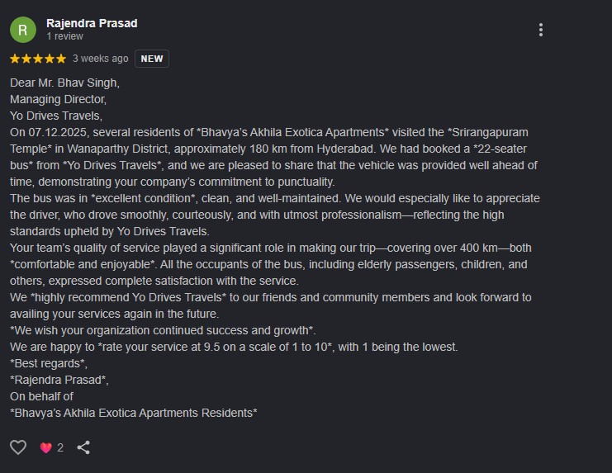Click the "Managing Director," line
The width and height of the screenshot is (612, 473).
pyautogui.click(x=57, y=99)
